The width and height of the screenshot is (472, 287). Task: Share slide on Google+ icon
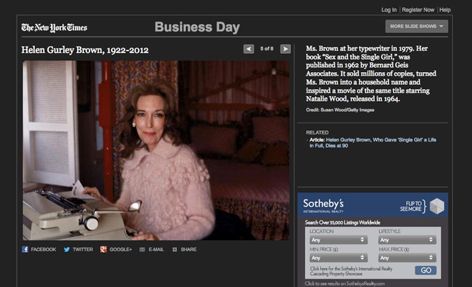(103, 249)
